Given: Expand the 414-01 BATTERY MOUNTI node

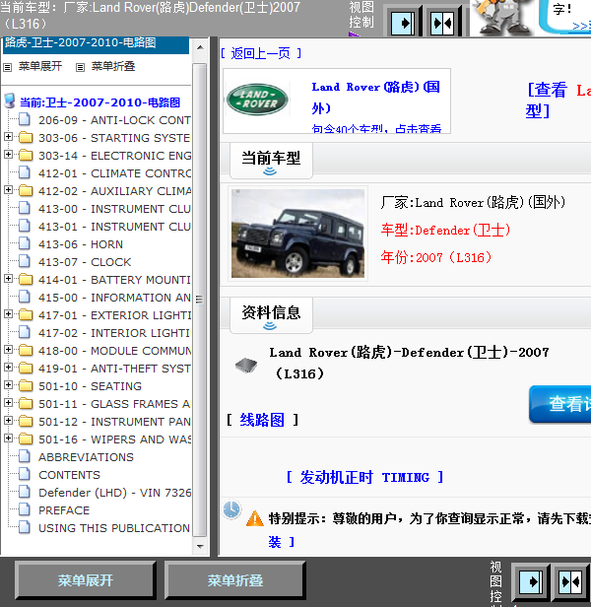Looking at the screenshot, I should coord(8,279).
